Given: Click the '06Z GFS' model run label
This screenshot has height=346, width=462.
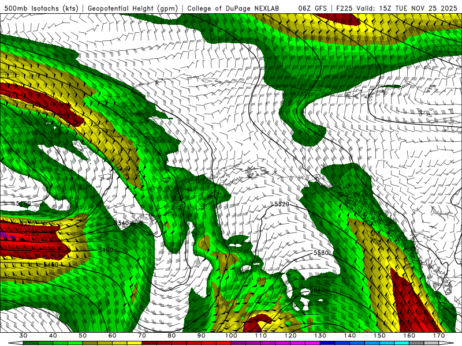Looking at the screenshot, I should click(x=312, y=8).
